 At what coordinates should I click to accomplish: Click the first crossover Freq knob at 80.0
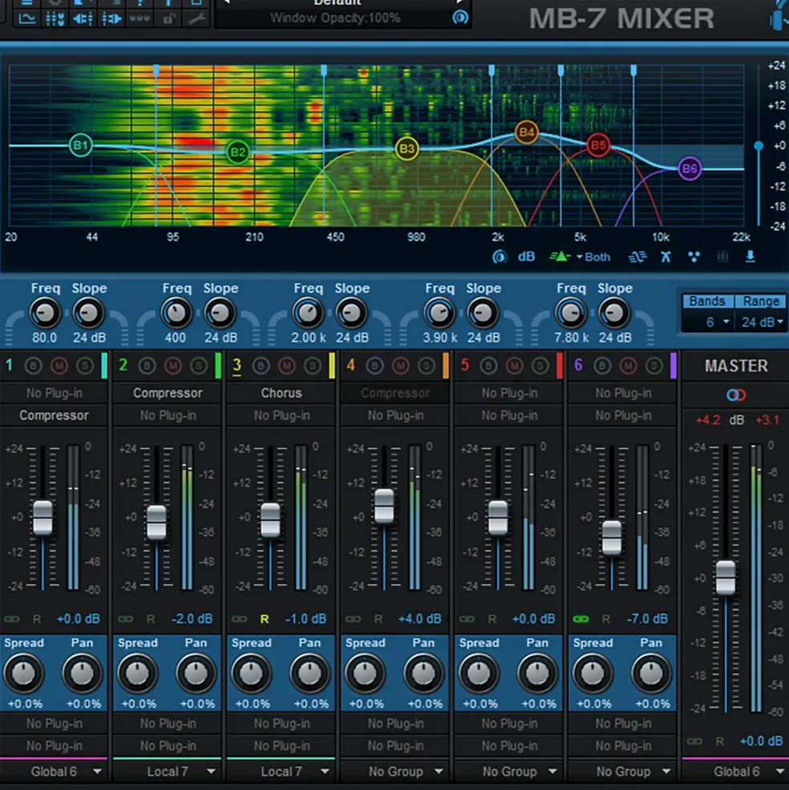44,313
